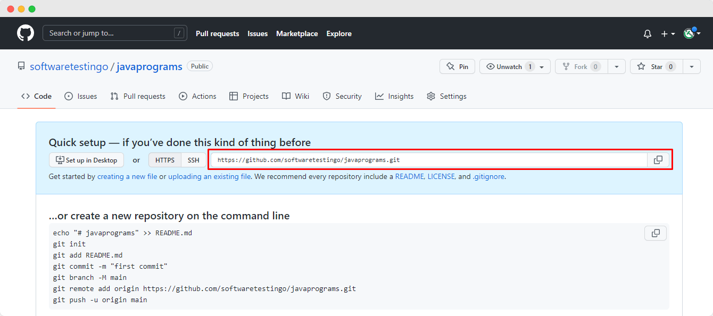Image resolution: width=713 pixels, height=316 pixels.
Task: Star the javaprograms repository
Action: tap(657, 66)
